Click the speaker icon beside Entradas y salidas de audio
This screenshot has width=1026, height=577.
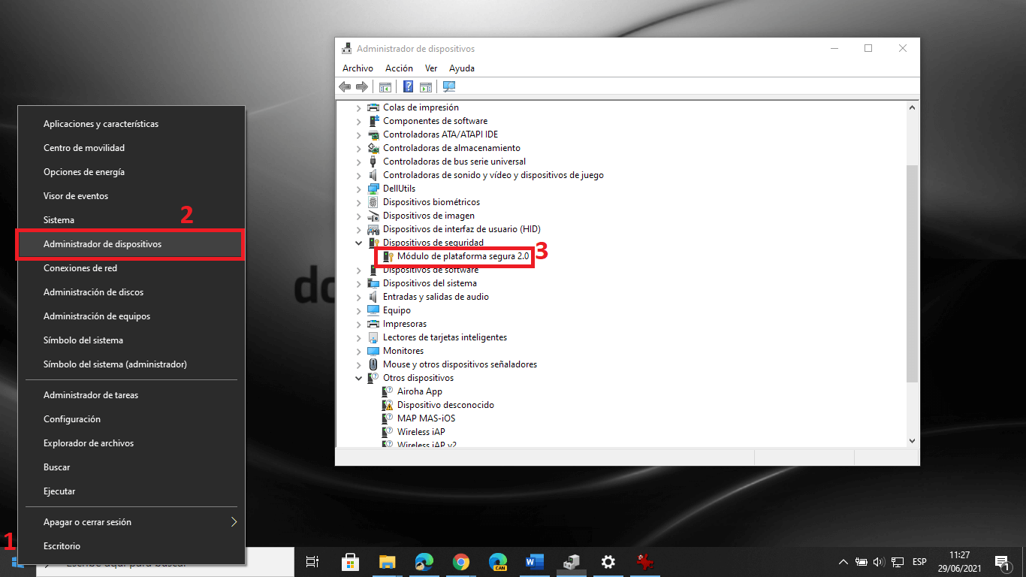coord(373,297)
